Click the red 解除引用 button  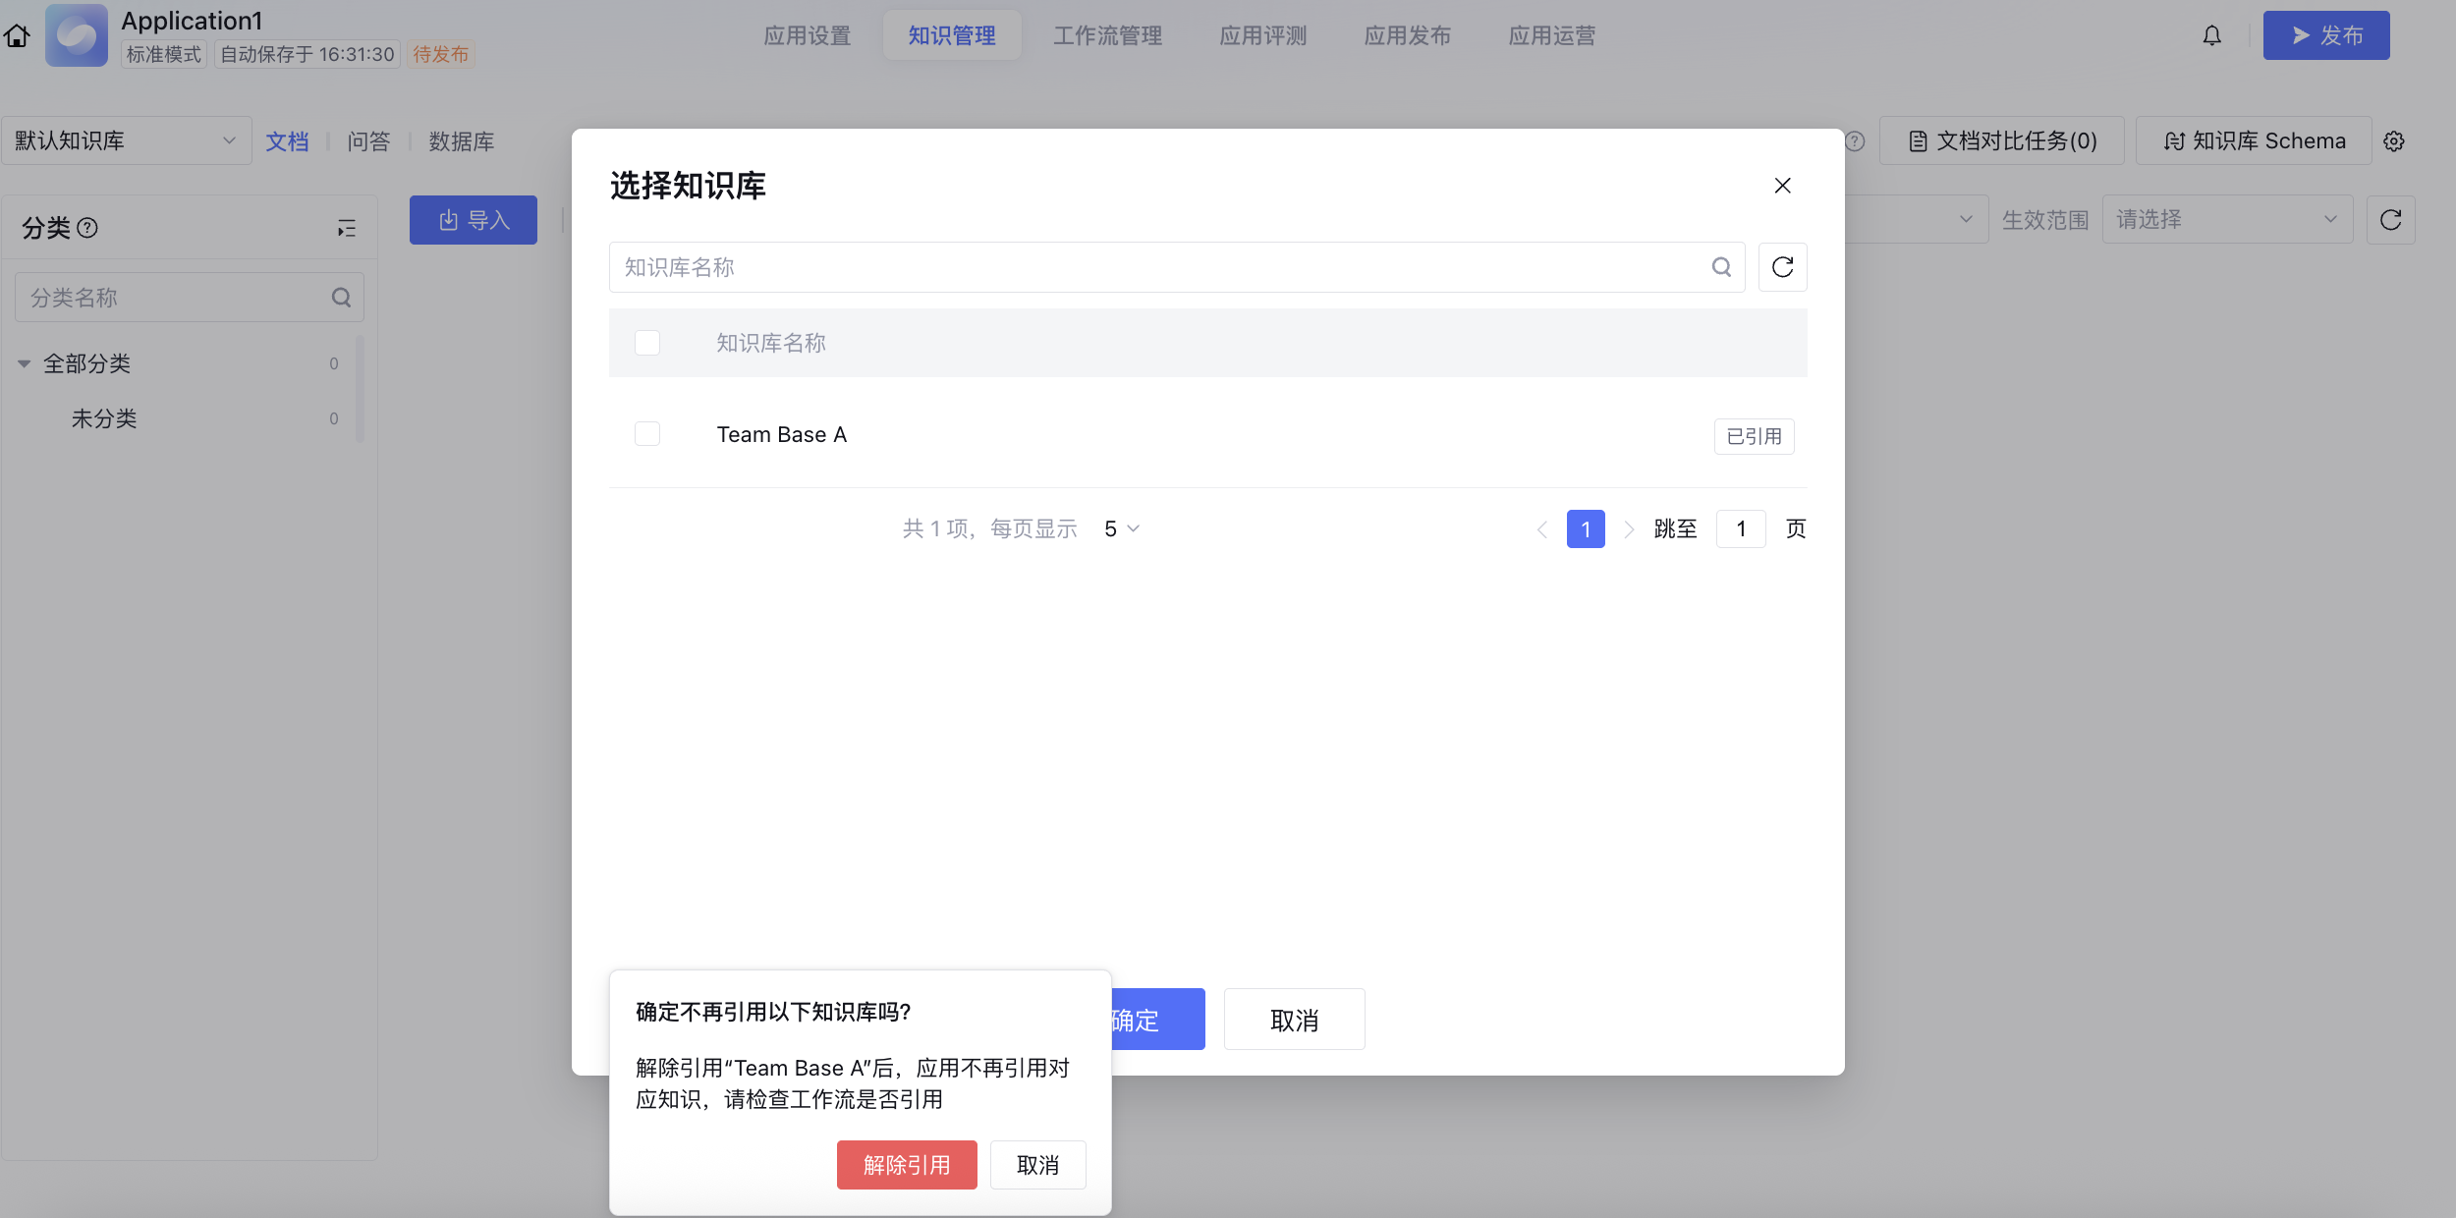click(906, 1165)
